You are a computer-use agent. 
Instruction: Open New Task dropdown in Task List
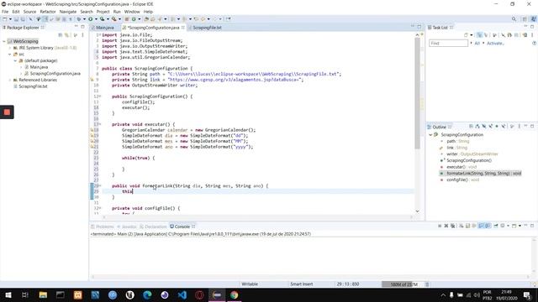(x=472, y=34)
